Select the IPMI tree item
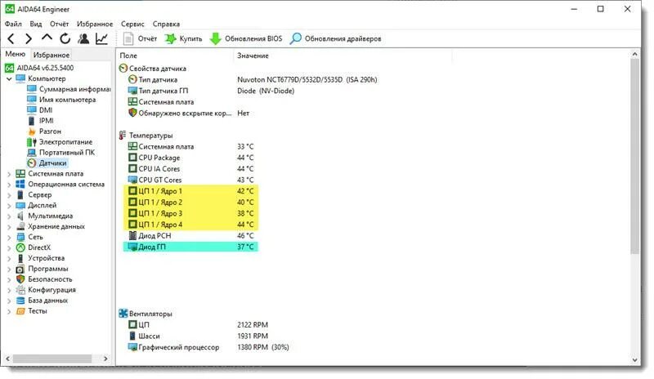The width and height of the screenshot is (654, 379). tap(40, 121)
